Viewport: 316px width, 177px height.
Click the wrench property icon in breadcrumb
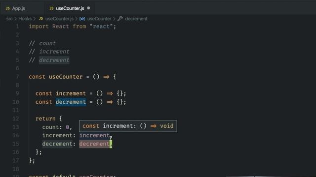pyautogui.click(x=120, y=19)
